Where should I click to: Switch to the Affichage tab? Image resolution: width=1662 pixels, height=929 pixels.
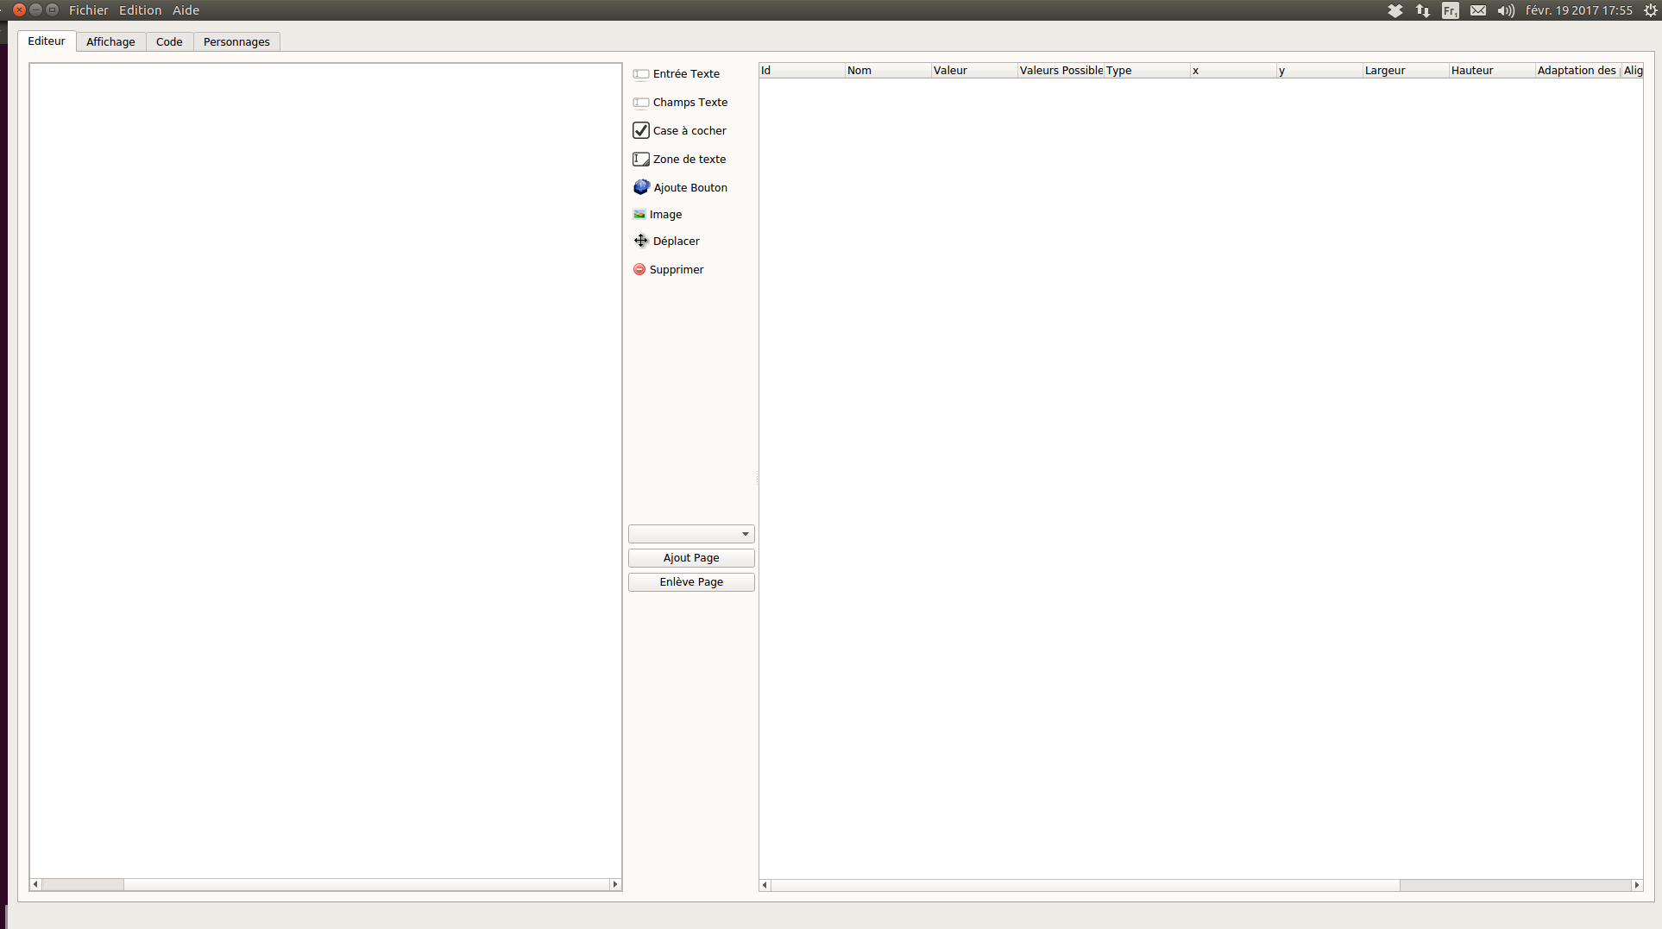pyautogui.click(x=110, y=41)
